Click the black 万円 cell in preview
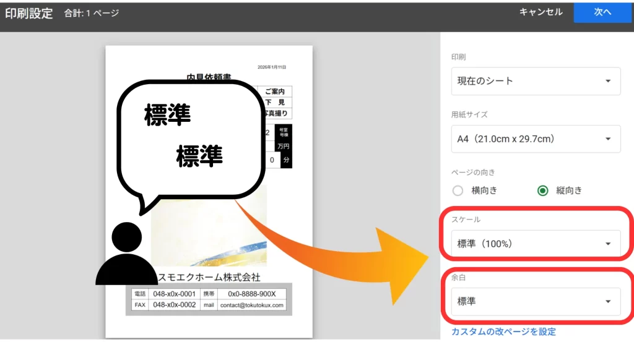The image size is (634, 342). [x=283, y=147]
